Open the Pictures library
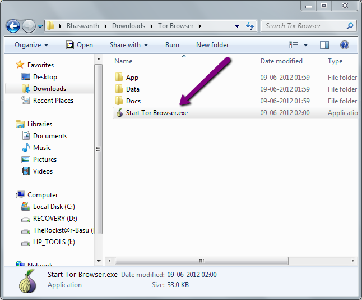 click(x=45, y=160)
